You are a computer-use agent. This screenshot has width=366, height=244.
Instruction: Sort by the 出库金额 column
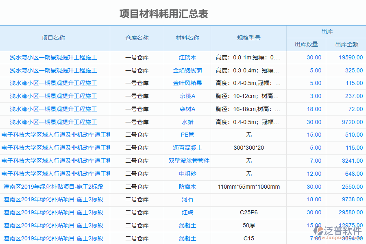tap(346, 44)
